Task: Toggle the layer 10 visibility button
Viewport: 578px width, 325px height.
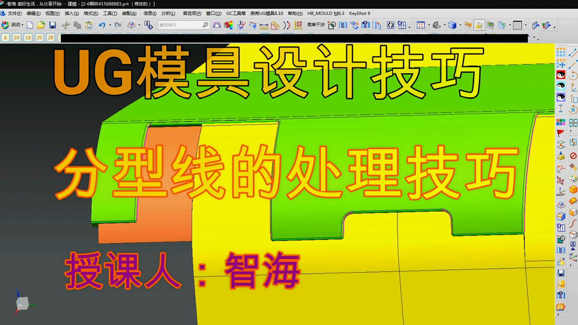Action: [16, 37]
